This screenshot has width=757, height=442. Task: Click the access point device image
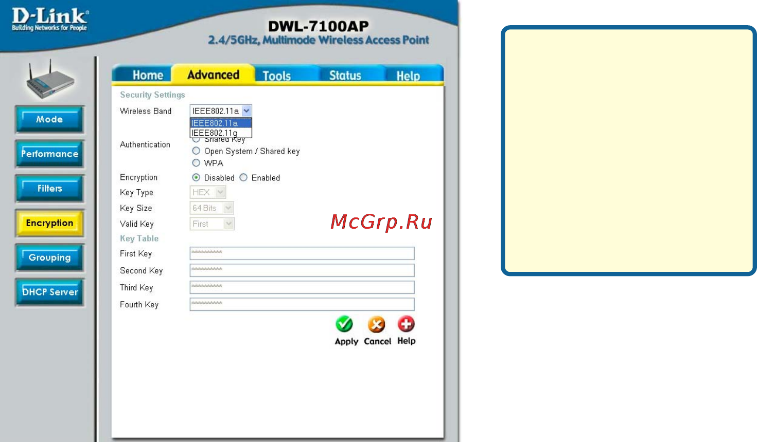pyautogui.click(x=50, y=80)
